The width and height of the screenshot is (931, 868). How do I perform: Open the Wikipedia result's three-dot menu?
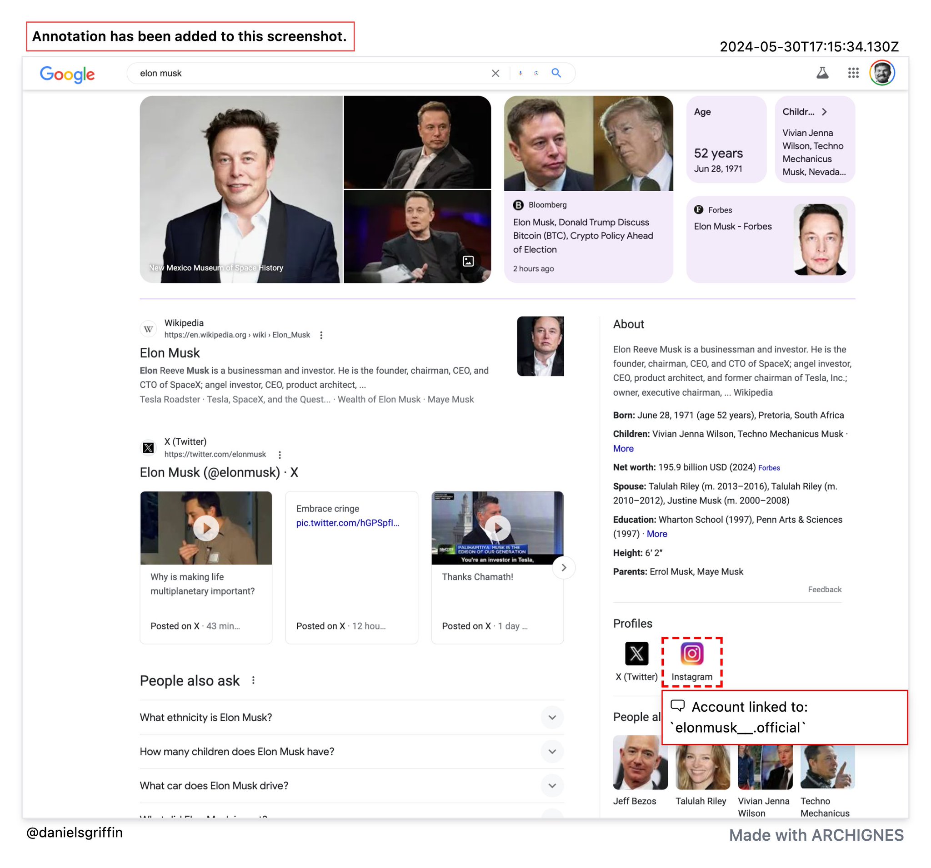point(321,335)
